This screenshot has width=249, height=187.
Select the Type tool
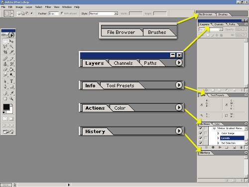point(11,81)
